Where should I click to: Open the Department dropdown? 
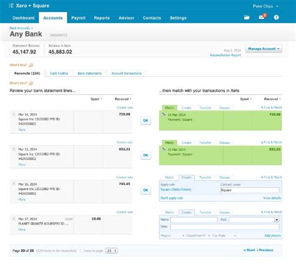tap(198, 236)
